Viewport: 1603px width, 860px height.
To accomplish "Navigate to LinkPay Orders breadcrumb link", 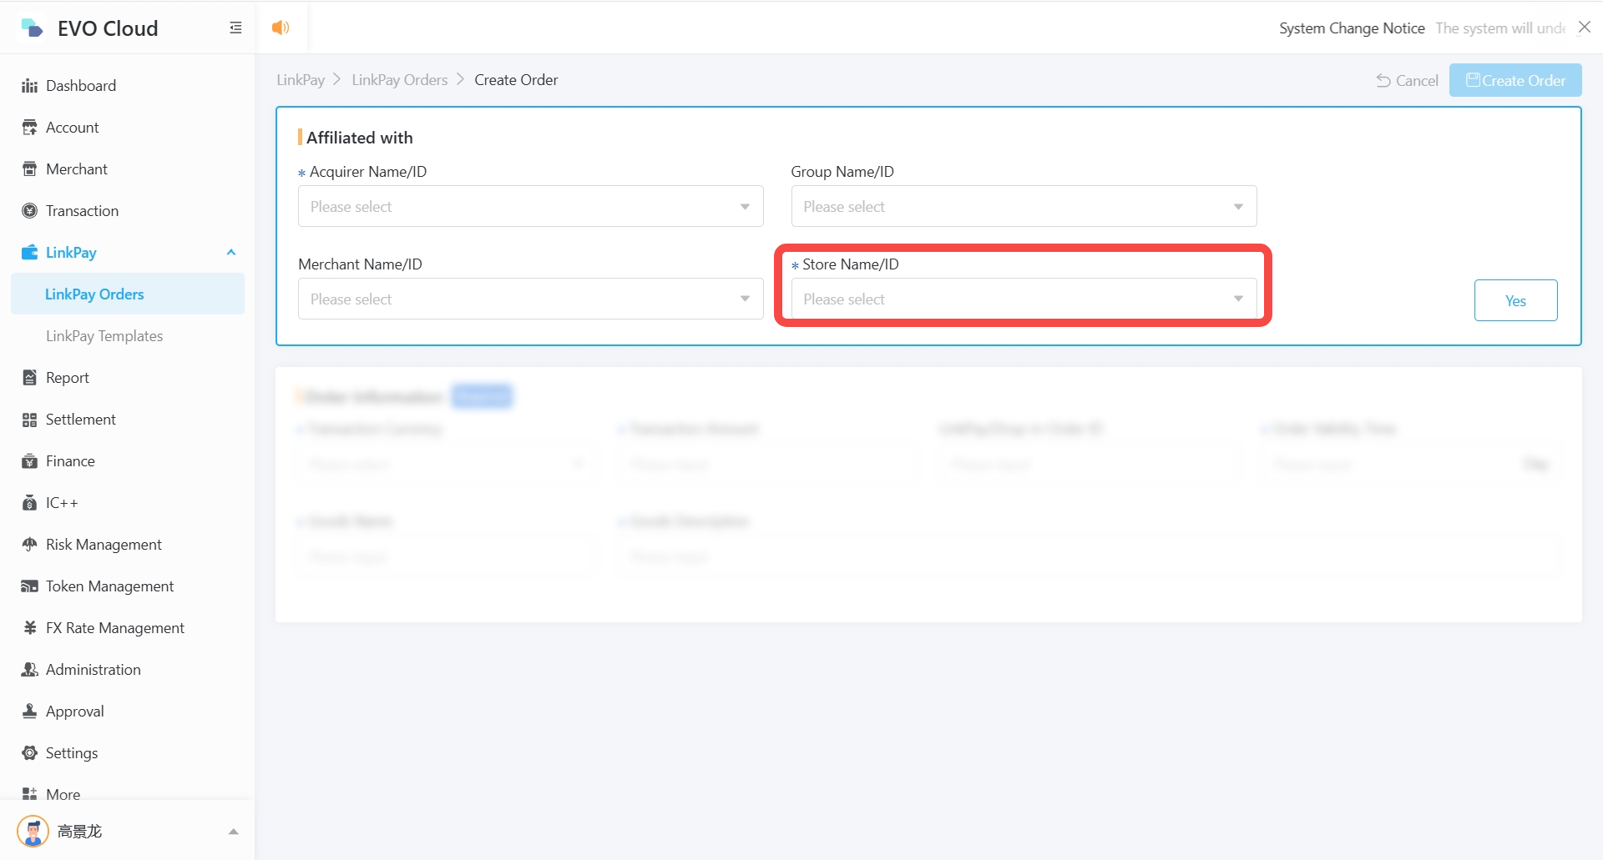I will (x=399, y=80).
